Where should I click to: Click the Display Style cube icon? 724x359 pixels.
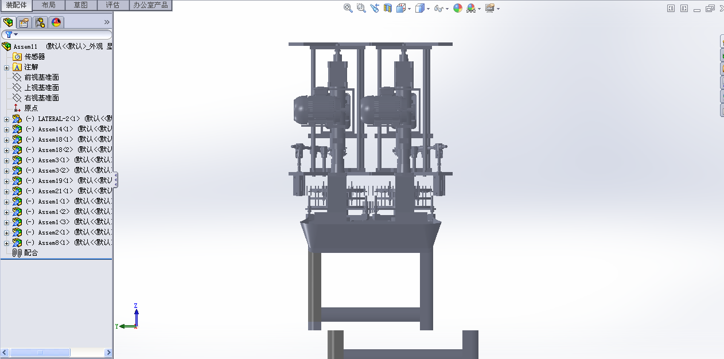tap(420, 8)
